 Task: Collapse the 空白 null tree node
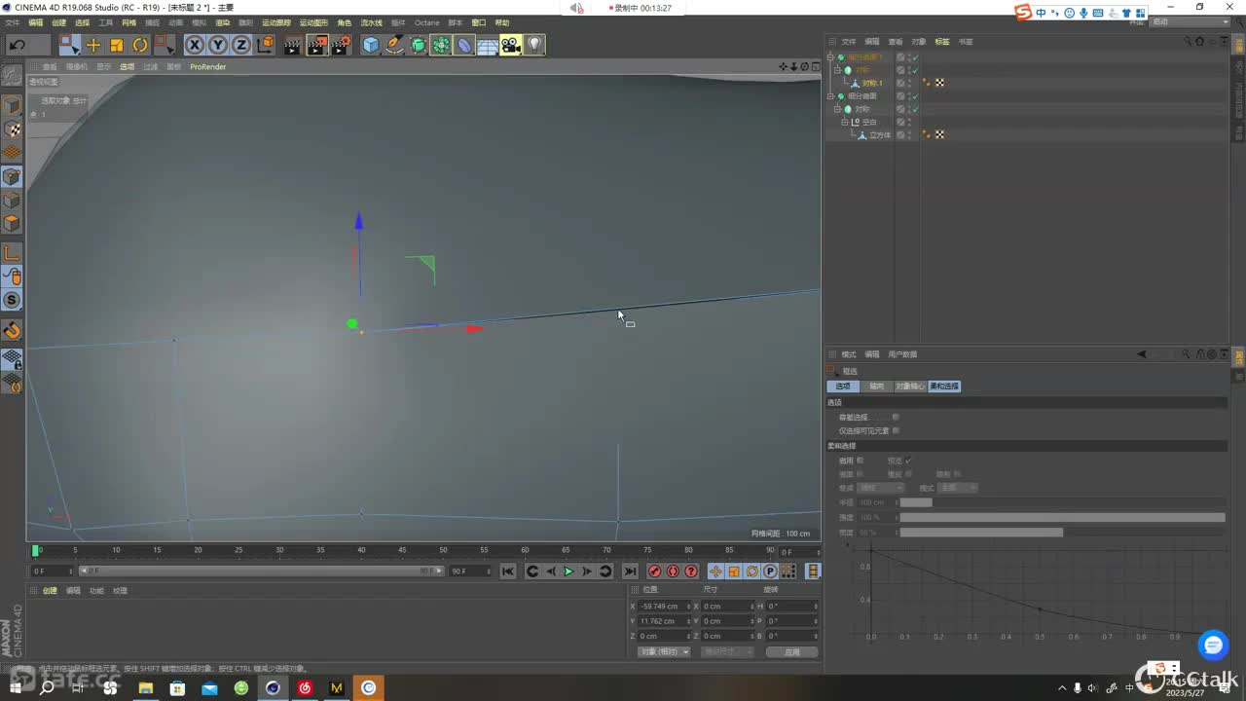(x=845, y=122)
